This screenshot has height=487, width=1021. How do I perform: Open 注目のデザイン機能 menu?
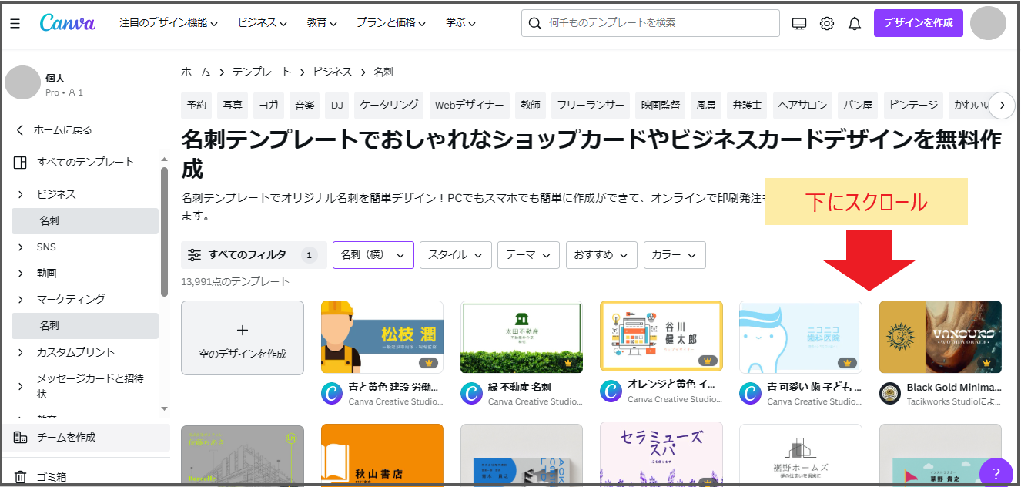(x=168, y=23)
